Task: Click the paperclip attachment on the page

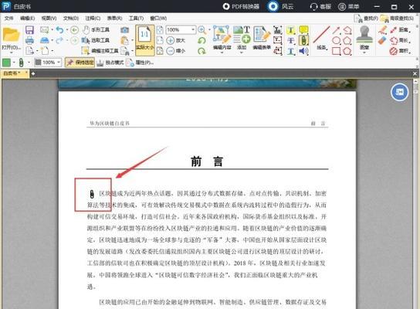Action: (92, 194)
